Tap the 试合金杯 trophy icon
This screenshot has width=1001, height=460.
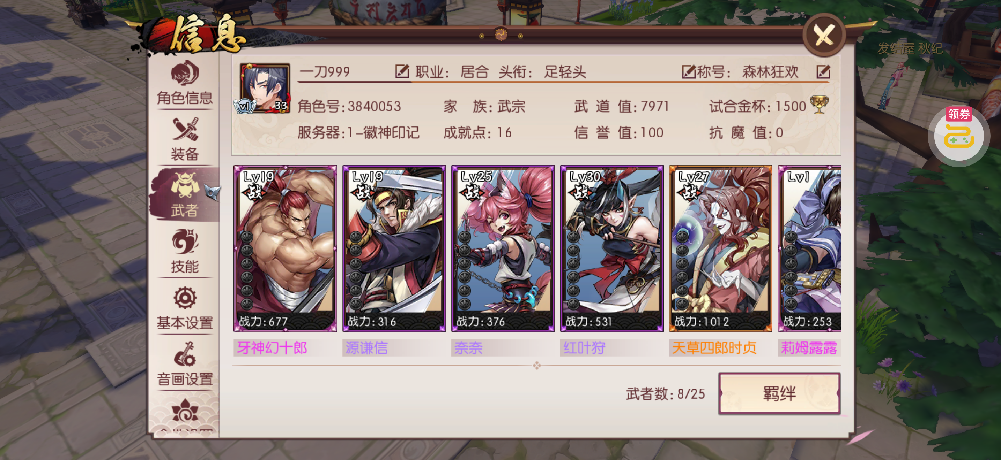(819, 105)
